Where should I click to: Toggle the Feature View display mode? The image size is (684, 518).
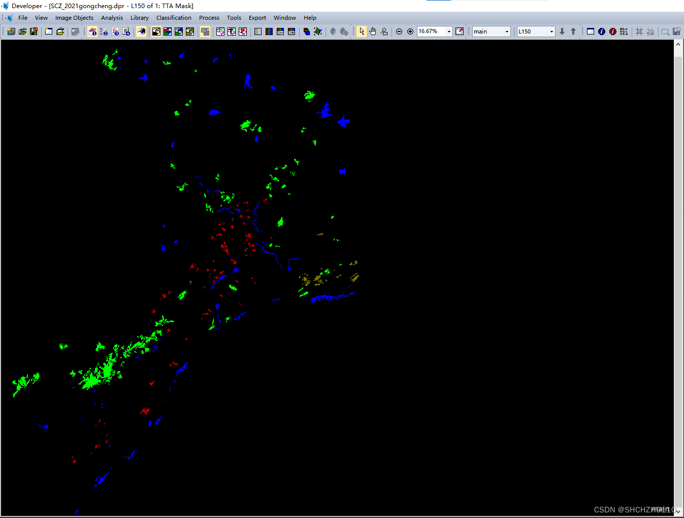[x=190, y=31]
